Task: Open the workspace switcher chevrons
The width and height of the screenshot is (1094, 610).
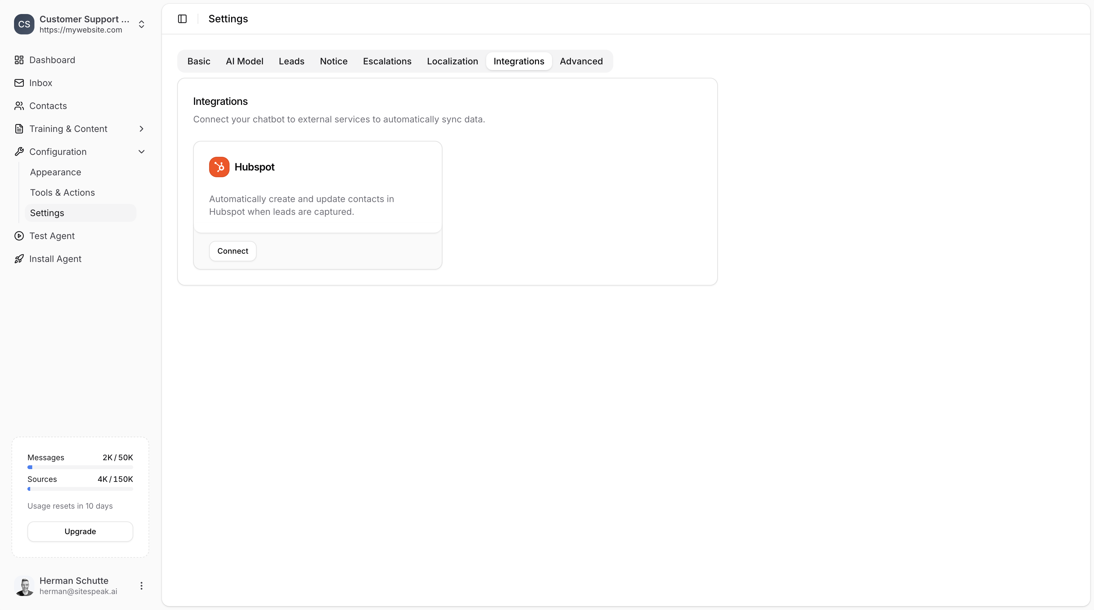Action: [142, 24]
